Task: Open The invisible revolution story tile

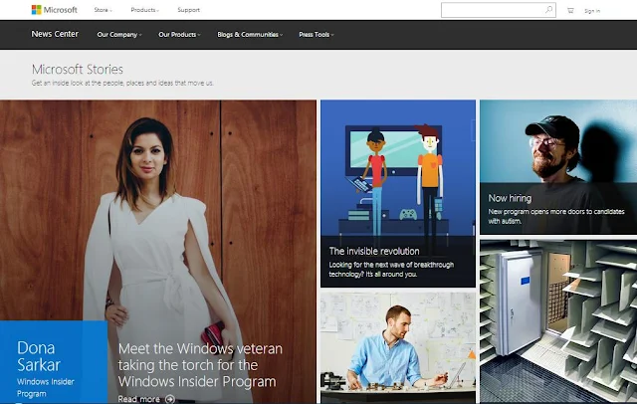Action: tap(398, 194)
